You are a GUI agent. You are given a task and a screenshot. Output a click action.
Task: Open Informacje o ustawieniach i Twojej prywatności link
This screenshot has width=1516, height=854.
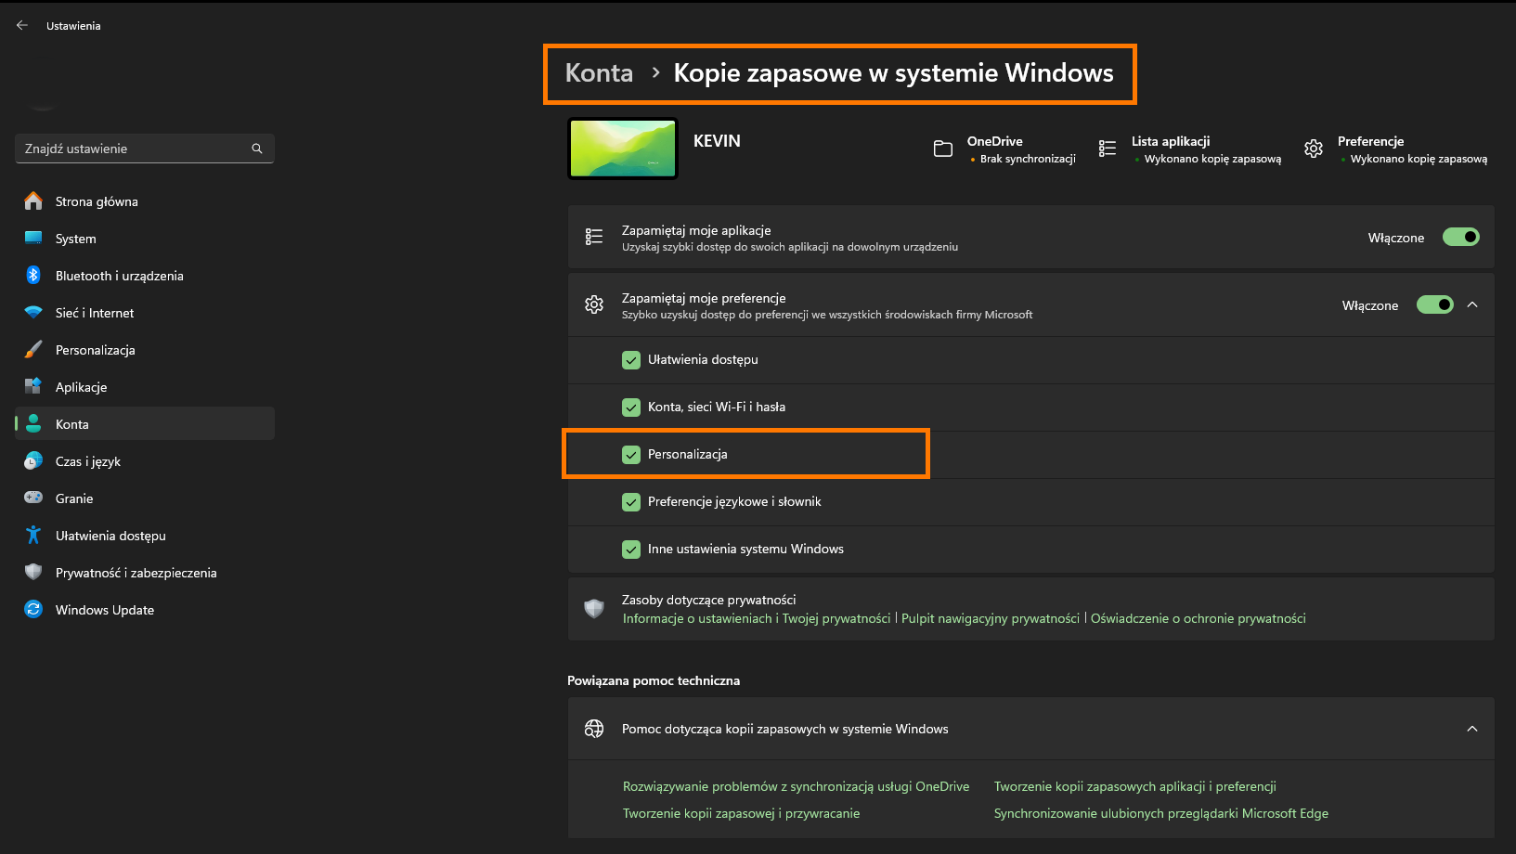pyautogui.click(x=757, y=618)
